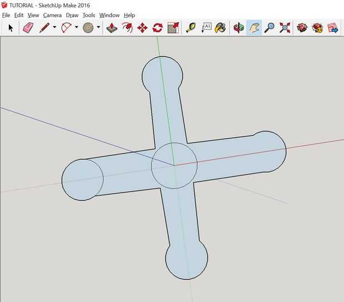This screenshot has width=344, height=302.
Task: Open the Help menu
Action: pos(129,15)
